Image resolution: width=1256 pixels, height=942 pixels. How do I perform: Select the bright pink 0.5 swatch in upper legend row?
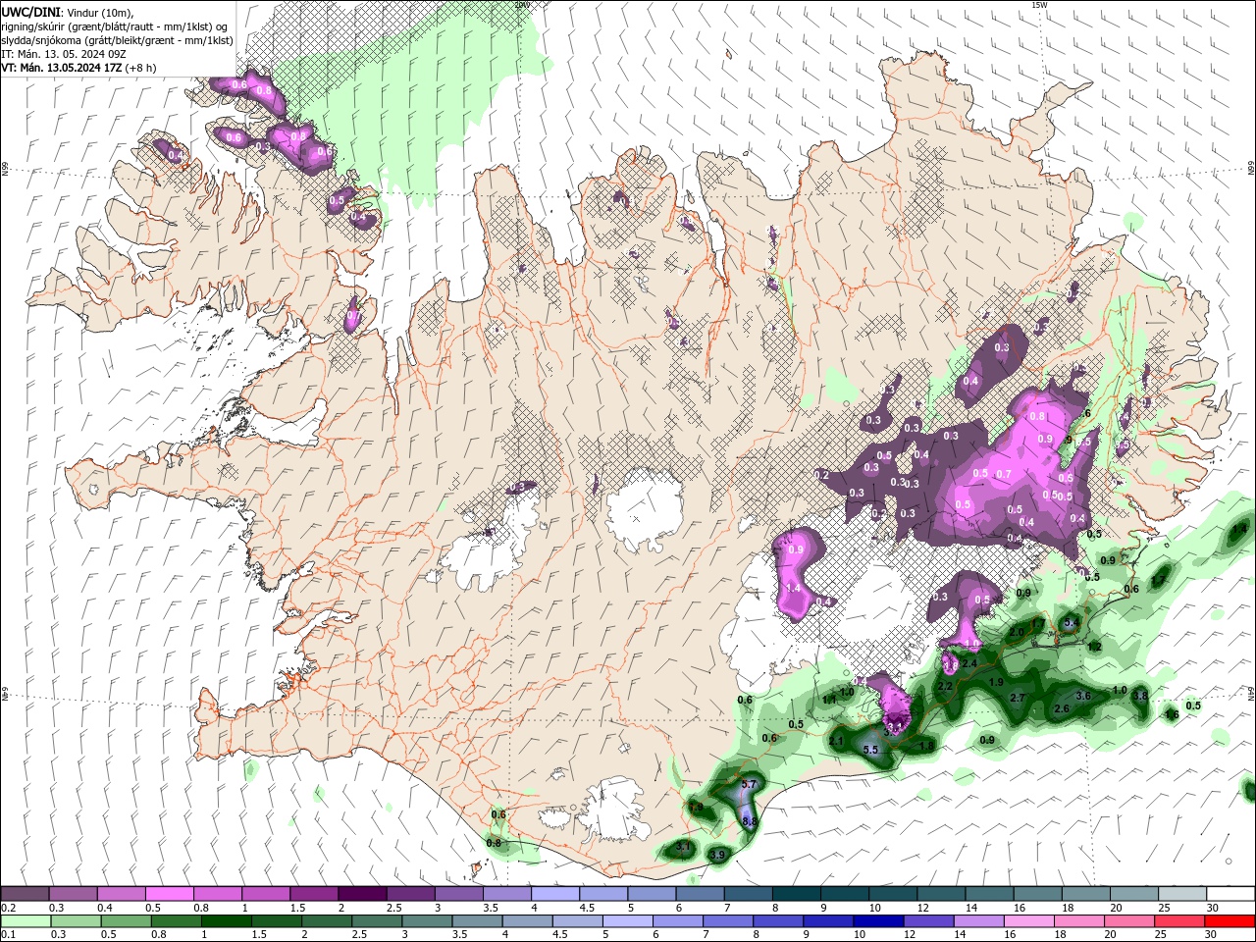click(169, 894)
